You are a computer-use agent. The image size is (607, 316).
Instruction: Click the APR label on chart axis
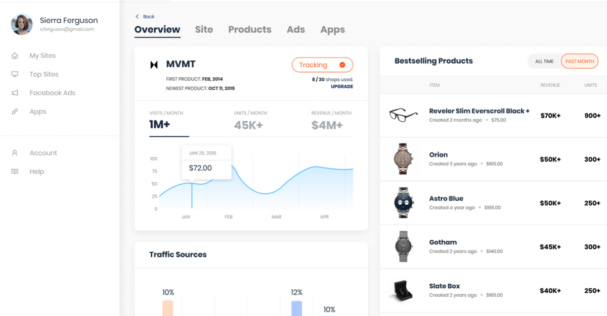point(324,217)
